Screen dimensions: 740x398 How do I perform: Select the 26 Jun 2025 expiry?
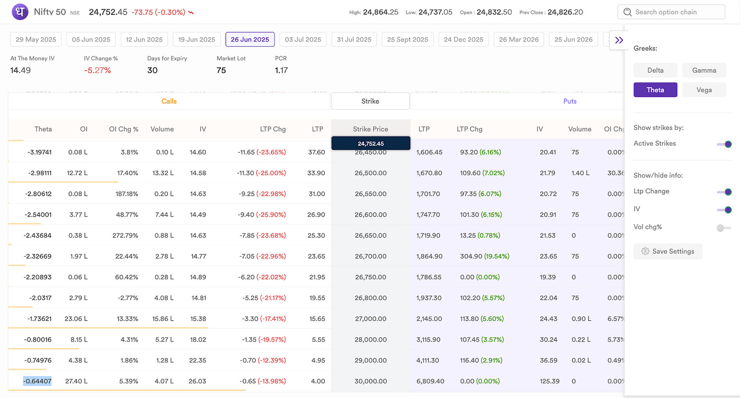(x=250, y=40)
